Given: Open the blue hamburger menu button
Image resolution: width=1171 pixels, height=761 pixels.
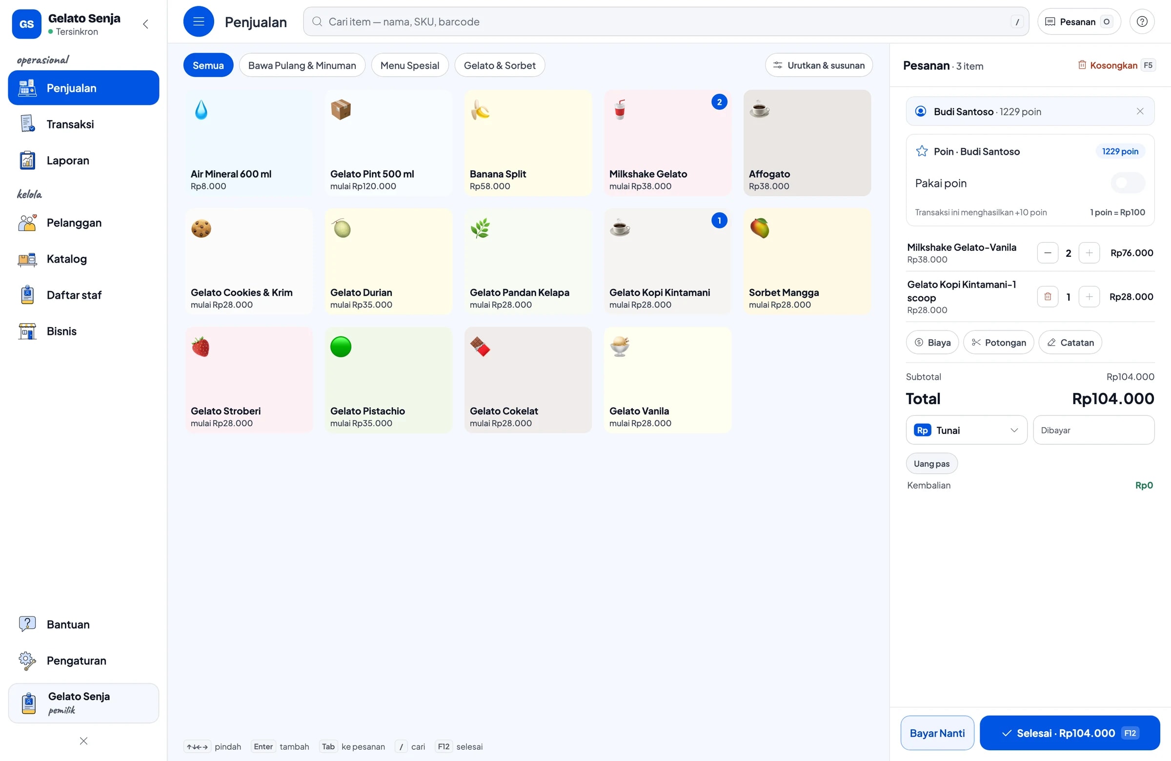Looking at the screenshot, I should click(198, 21).
